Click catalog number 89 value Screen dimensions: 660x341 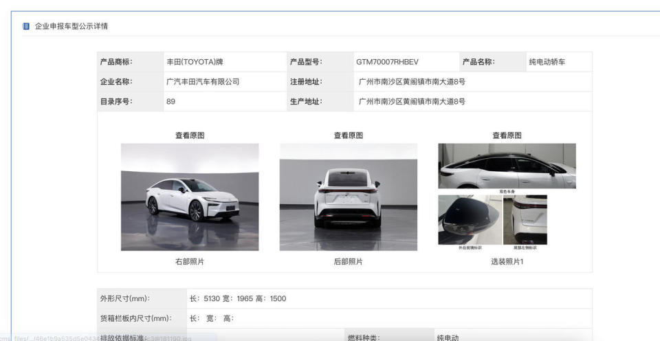pos(171,102)
